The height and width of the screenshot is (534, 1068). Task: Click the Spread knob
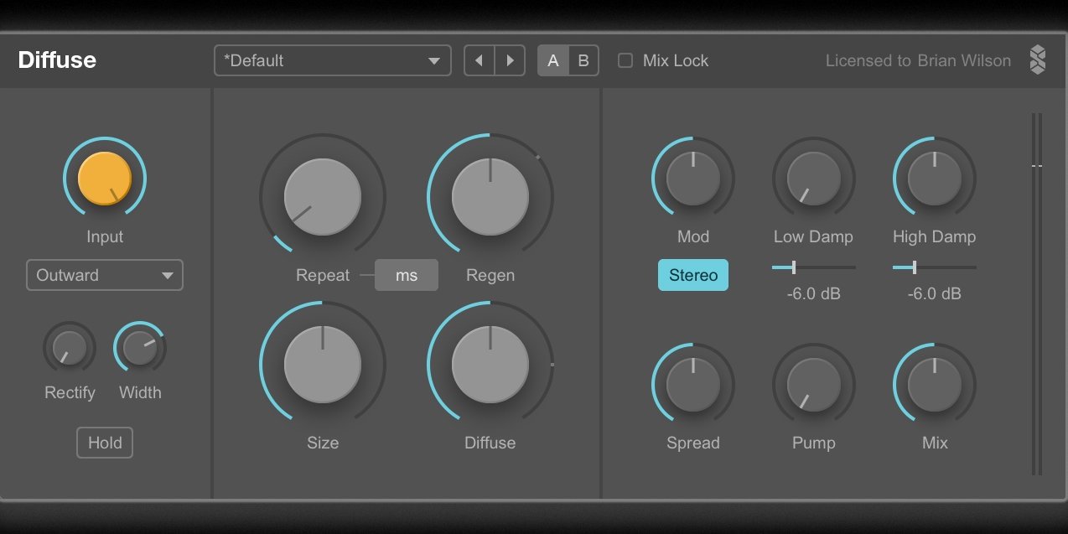pyautogui.click(x=693, y=385)
